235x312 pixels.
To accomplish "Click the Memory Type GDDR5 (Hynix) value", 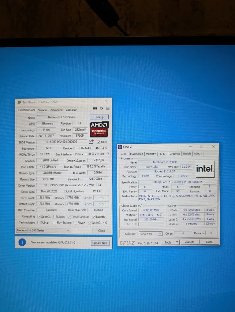I will (52, 173).
